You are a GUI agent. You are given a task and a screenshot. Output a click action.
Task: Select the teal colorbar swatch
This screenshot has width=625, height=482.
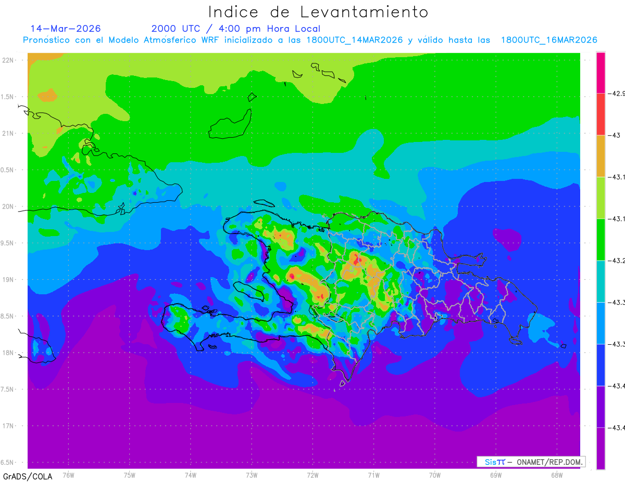click(x=601, y=281)
